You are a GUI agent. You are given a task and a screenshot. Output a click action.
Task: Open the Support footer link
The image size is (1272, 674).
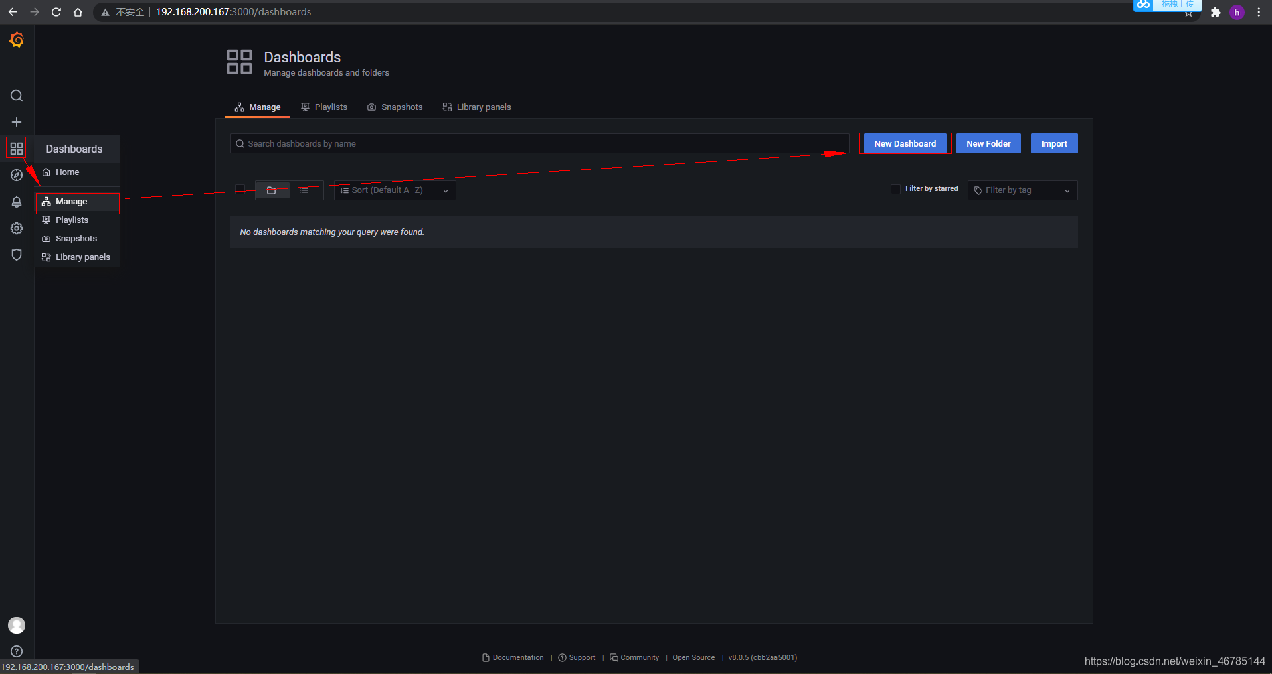pos(577,658)
